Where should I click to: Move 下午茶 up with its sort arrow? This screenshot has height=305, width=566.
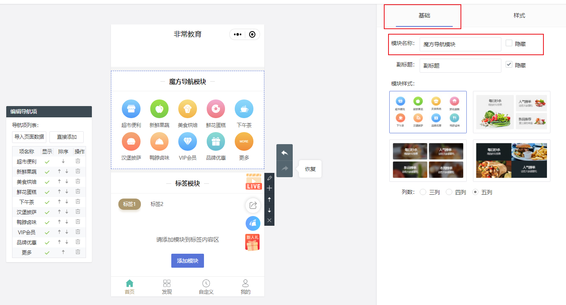58,202
